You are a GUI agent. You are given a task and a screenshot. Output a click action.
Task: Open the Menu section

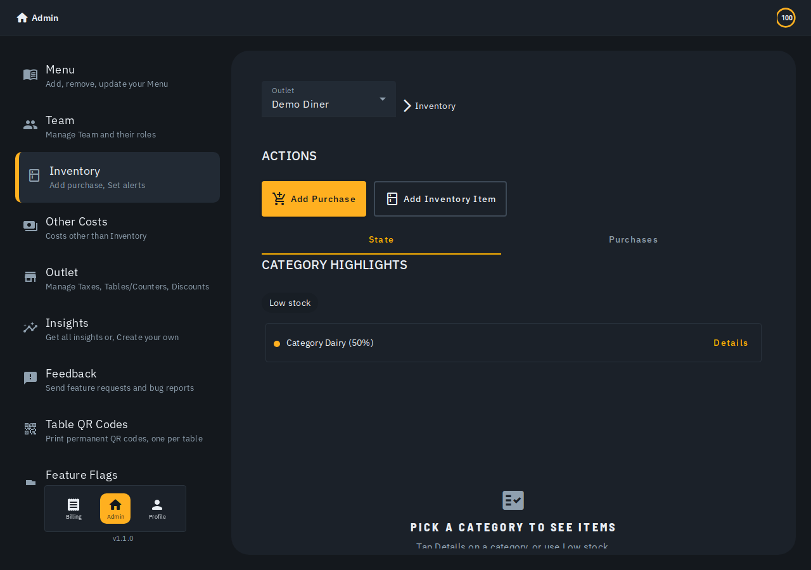(x=118, y=76)
